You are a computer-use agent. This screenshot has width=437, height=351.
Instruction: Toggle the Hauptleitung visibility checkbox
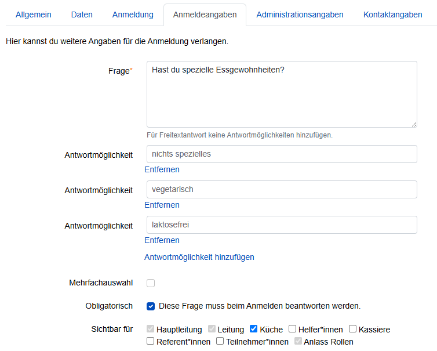(150, 329)
